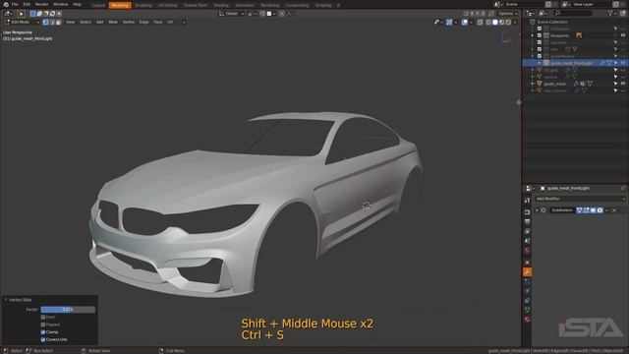Viewport: 629px width, 354px height.
Task: Open Object Data mesh properties tab
Action: [527, 310]
